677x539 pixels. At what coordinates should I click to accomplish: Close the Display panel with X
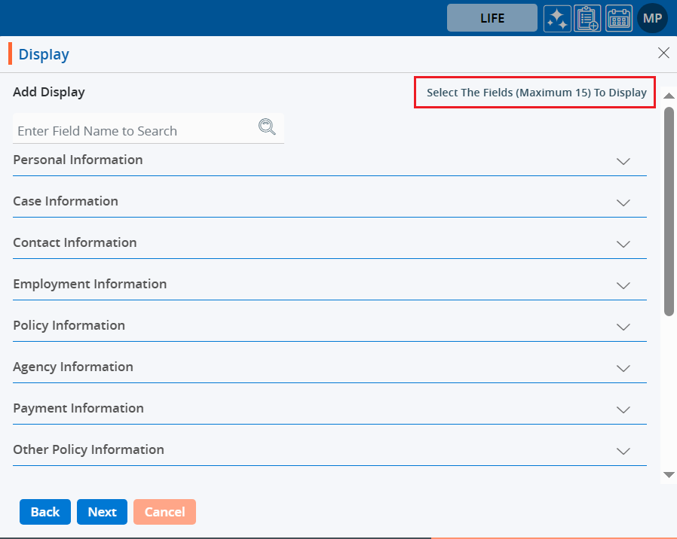[x=663, y=53]
